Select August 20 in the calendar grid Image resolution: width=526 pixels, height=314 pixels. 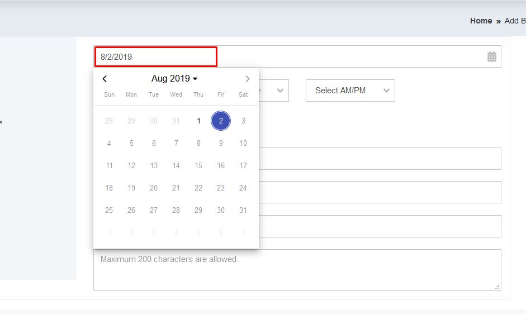[x=154, y=188]
